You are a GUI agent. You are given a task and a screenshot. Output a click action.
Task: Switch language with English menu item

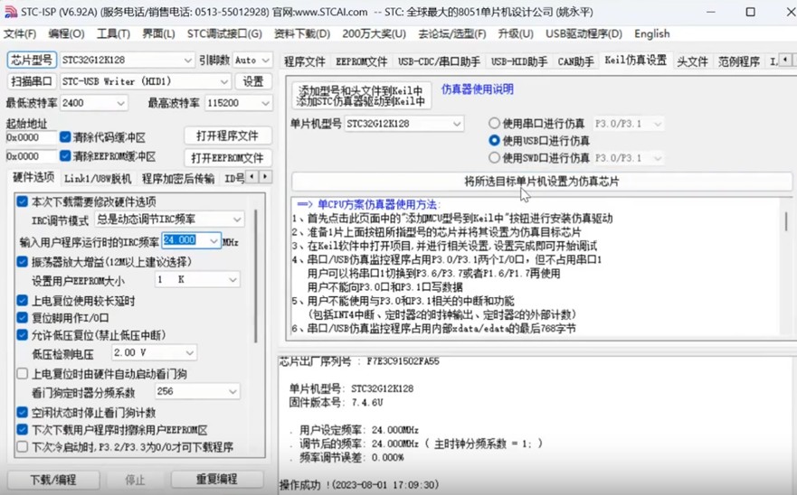pyautogui.click(x=652, y=34)
